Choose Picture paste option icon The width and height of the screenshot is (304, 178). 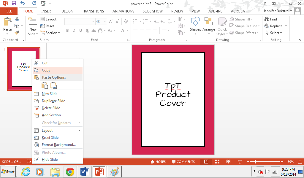[x=53, y=85]
